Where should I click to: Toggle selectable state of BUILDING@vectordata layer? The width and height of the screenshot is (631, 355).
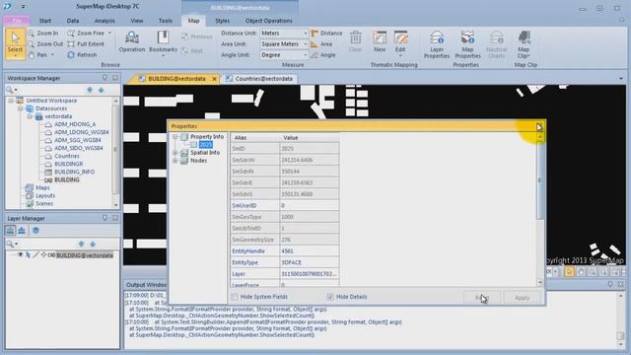(x=28, y=254)
